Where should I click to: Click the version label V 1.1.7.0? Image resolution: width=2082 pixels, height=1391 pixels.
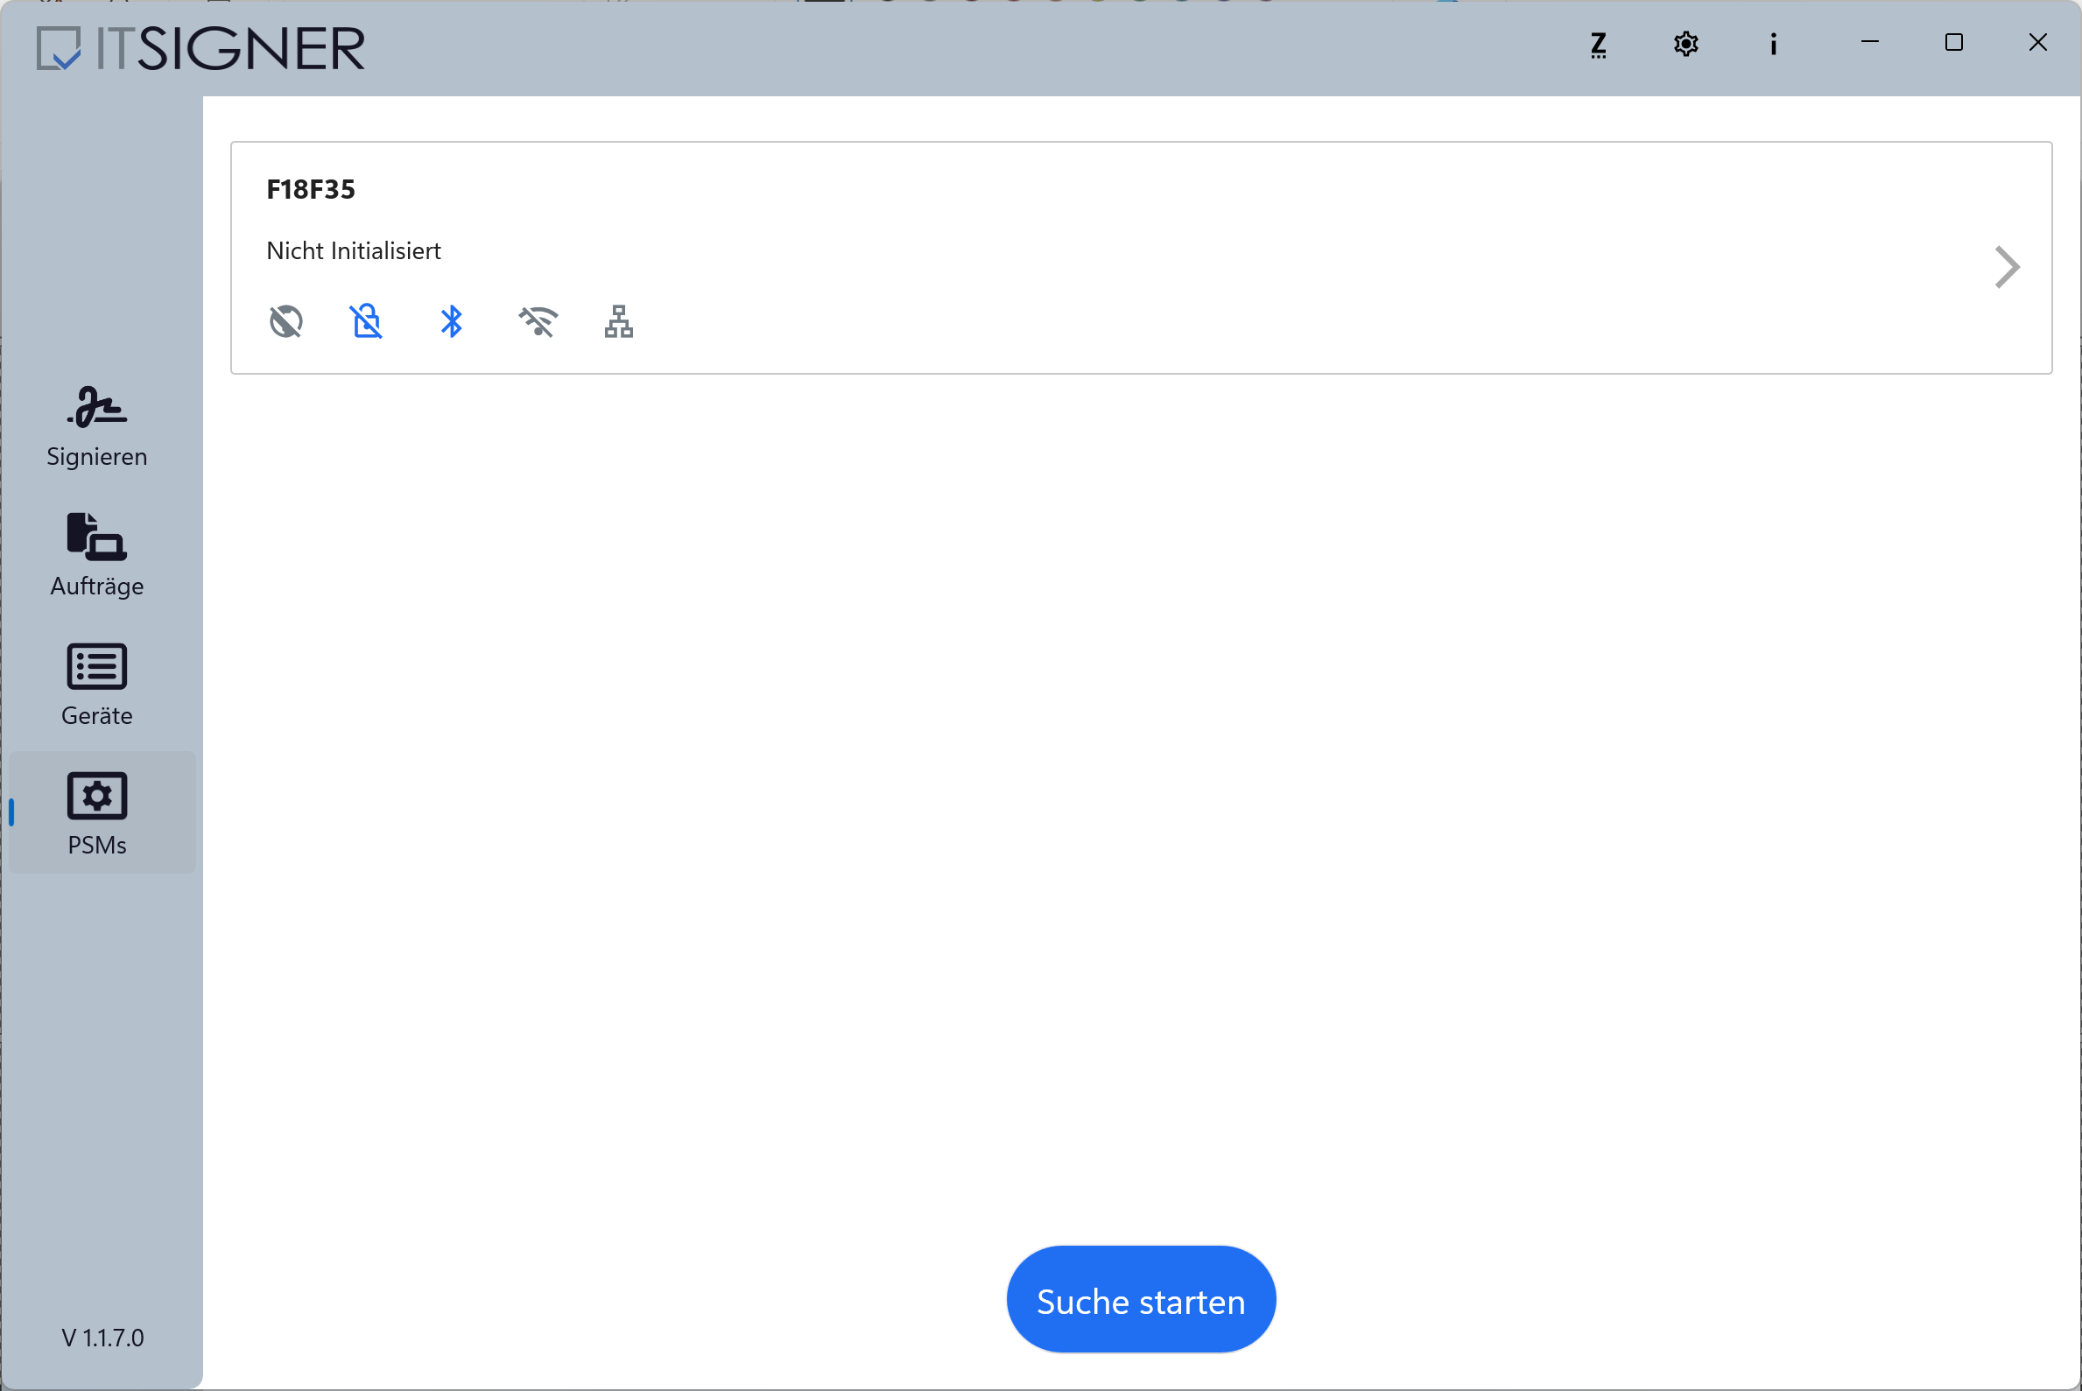(102, 1337)
